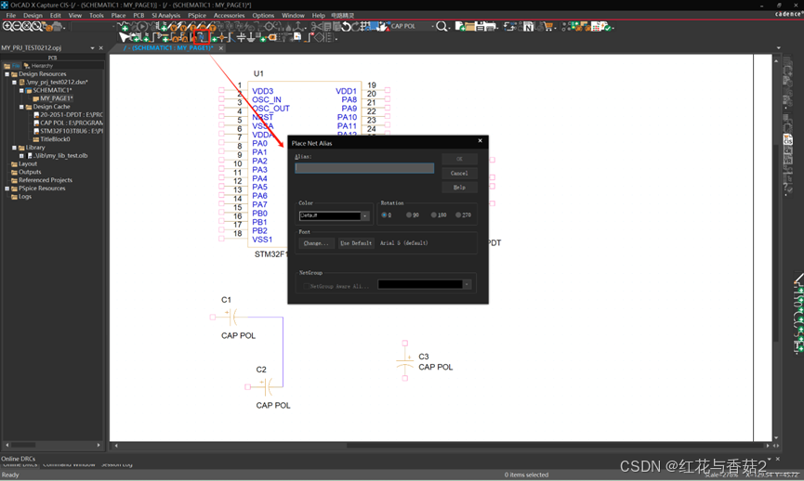Open the CAP POL part search dropdown
Viewport: 804px width, 481px height.
tap(433, 26)
